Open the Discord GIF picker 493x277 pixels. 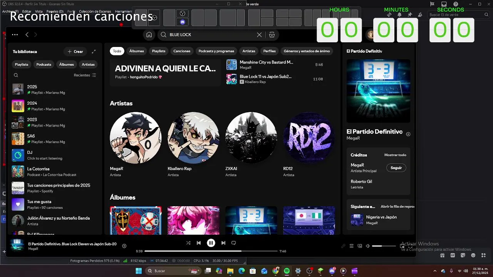(453, 255)
